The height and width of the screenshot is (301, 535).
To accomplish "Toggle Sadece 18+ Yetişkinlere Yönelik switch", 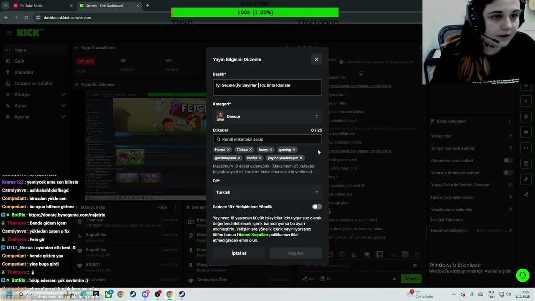I will (317, 207).
